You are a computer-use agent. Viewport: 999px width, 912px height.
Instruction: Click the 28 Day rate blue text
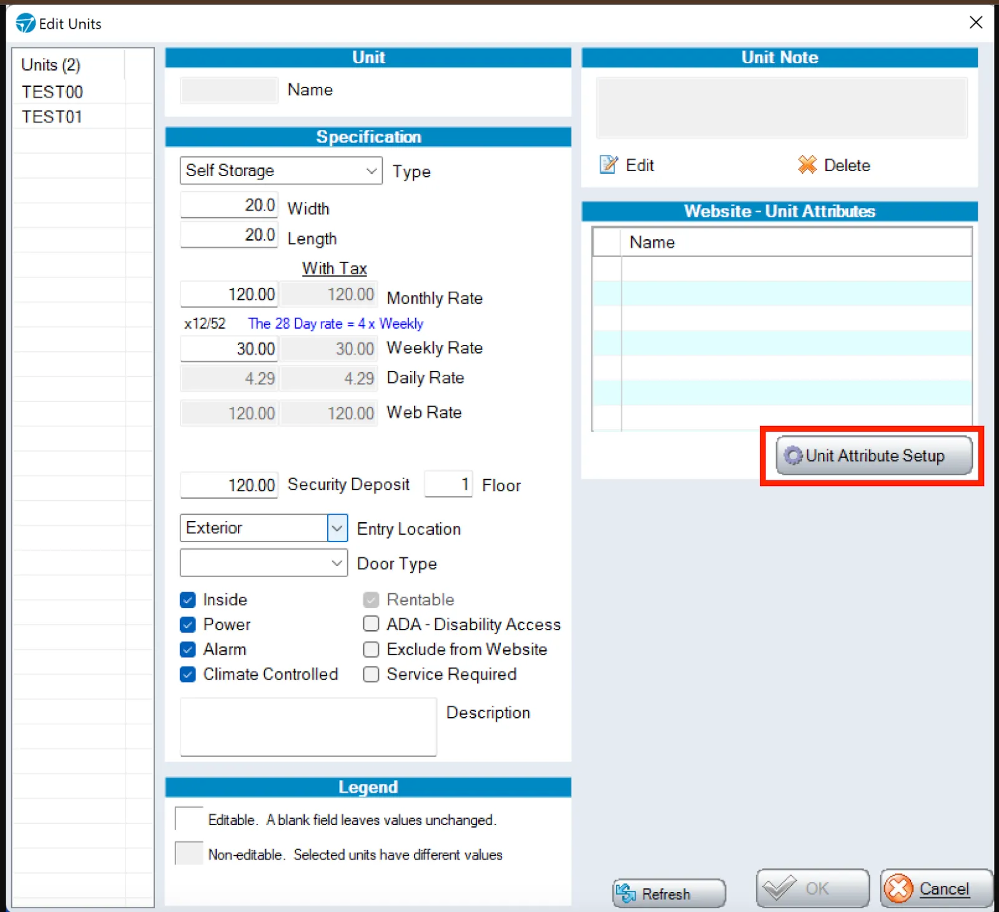335,324
